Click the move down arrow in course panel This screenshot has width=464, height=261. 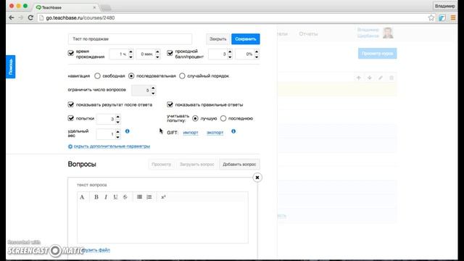(x=370, y=78)
